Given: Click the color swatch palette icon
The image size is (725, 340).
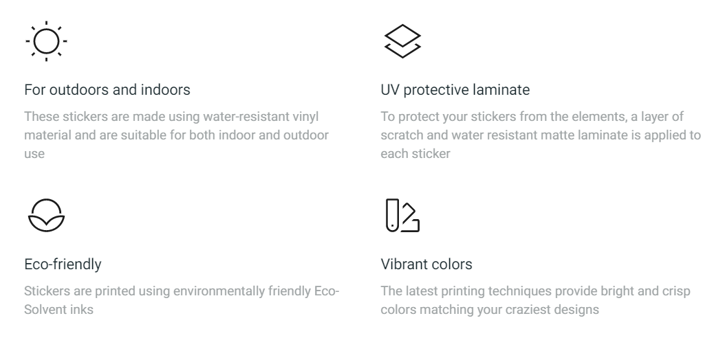Looking at the screenshot, I should click(x=402, y=215).
